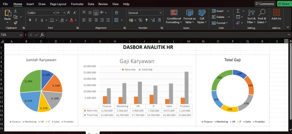Switch to the Data tab

(x=91, y=4)
